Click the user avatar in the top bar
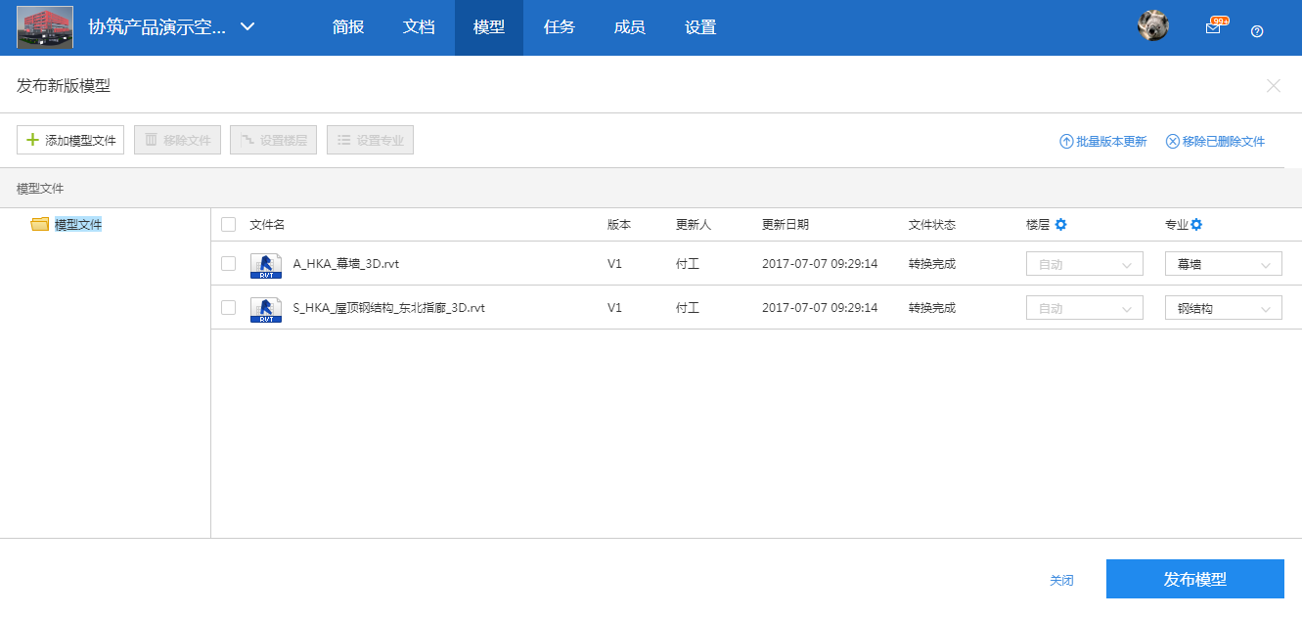 [x=1152, y=25]
